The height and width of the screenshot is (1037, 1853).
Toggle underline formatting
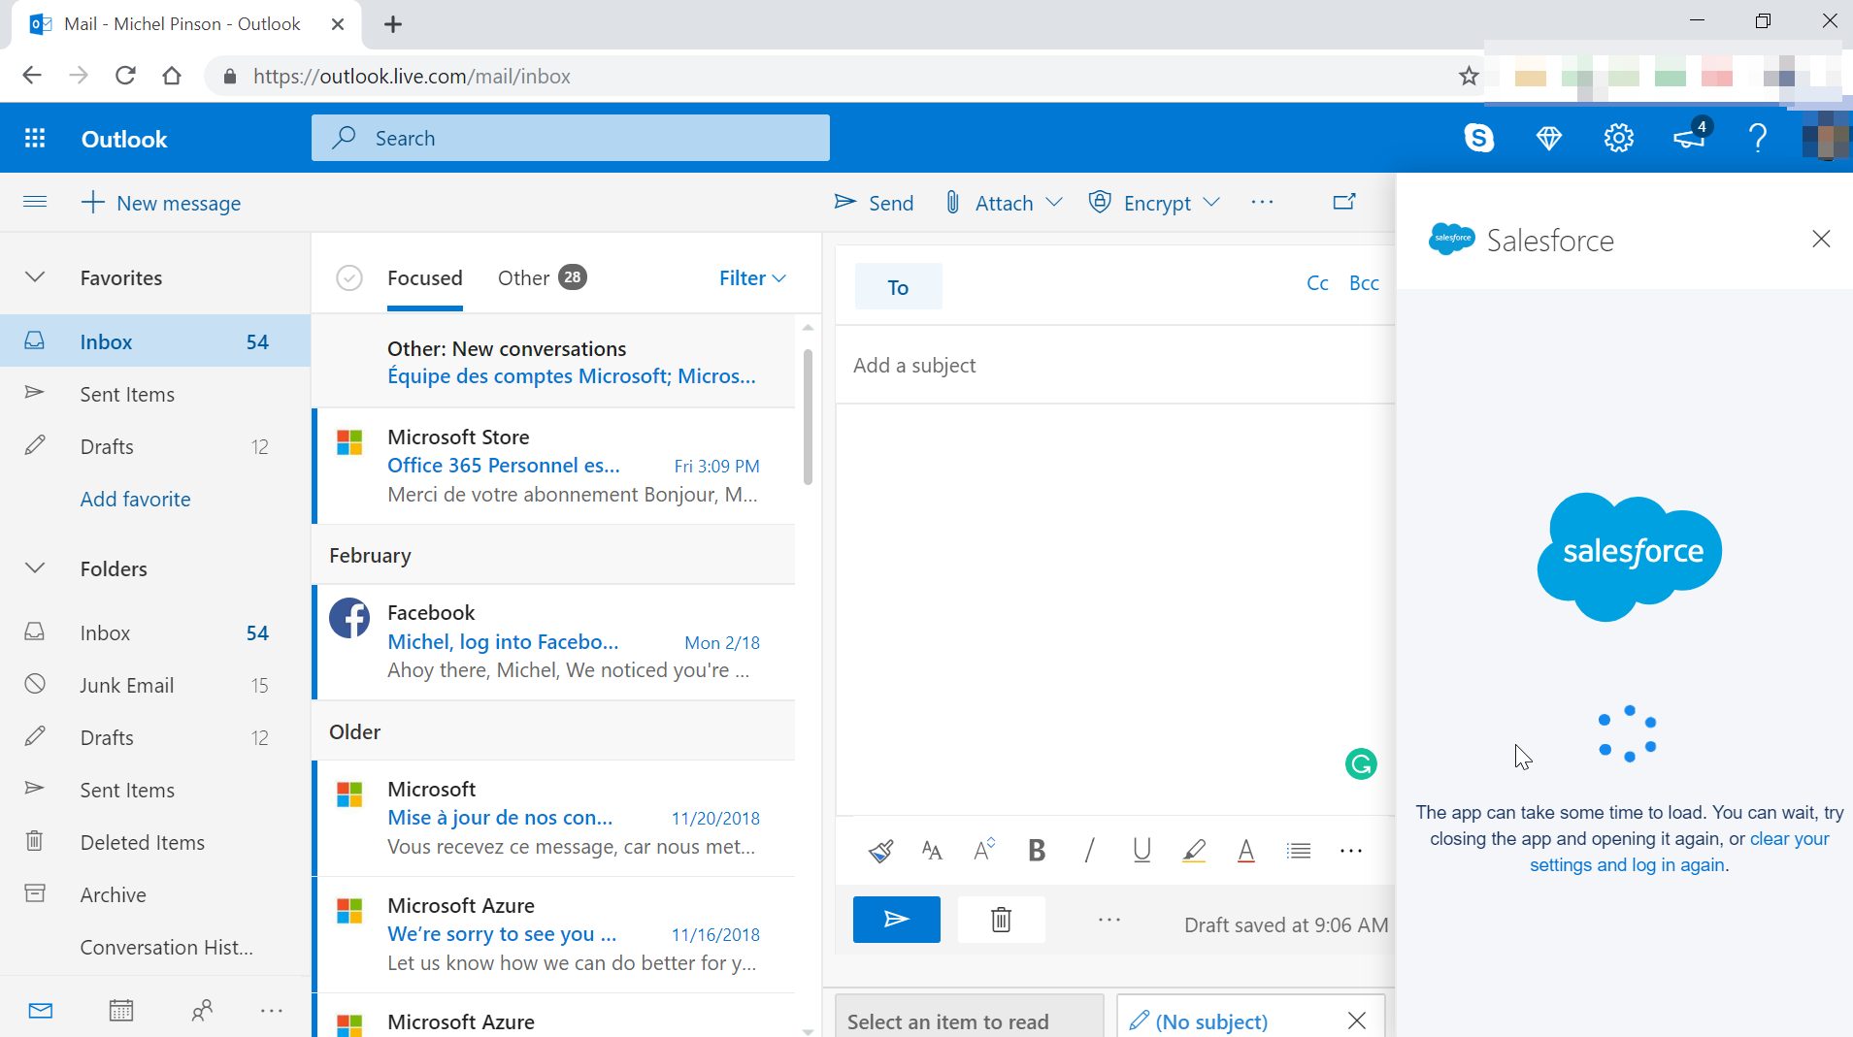click(x=1142, y=851)
